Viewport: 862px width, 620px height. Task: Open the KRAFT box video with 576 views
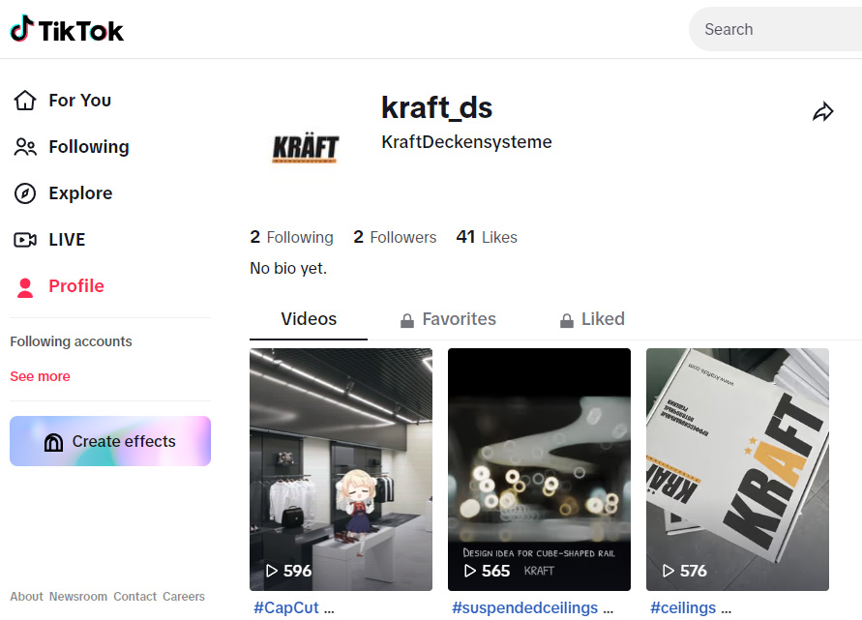pos(737,469)
